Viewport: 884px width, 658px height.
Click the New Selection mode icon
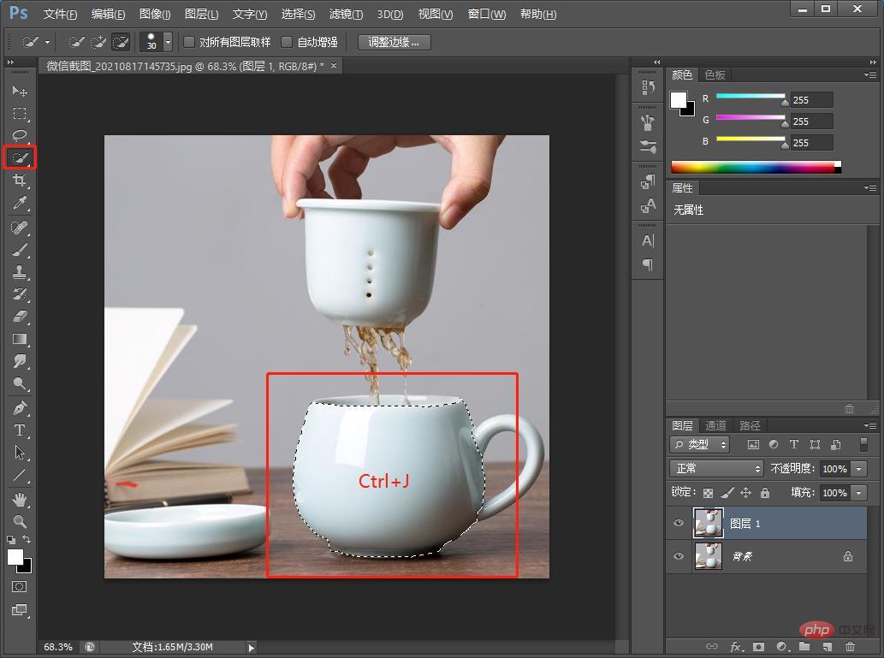coord(76,42)
